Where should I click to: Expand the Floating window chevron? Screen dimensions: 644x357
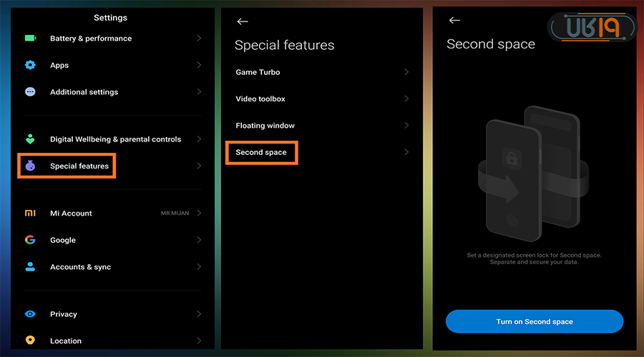pyautogui.click(x=406, y=126)
